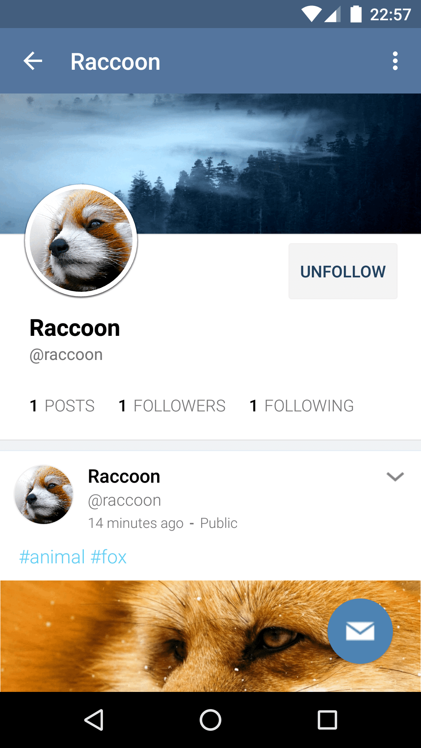Open the three-dot overflow menu
This screenshot has width=421, height=748.
point(395,61)
